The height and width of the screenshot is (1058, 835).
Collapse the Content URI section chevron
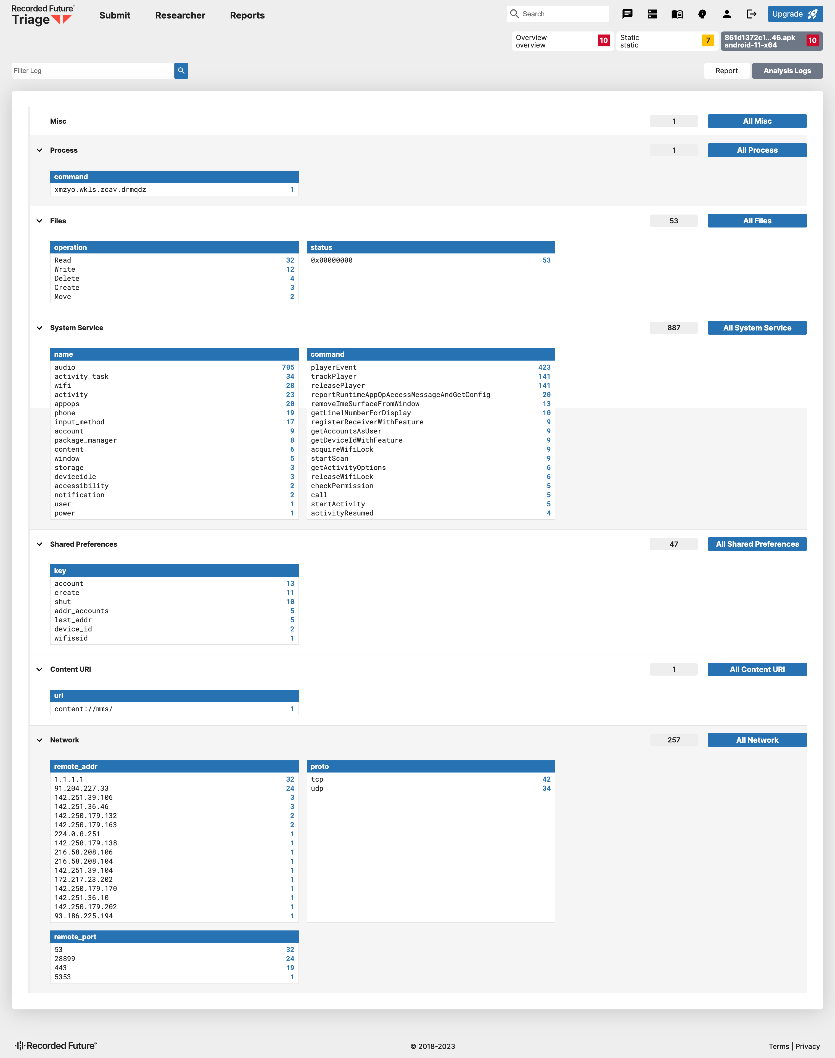pyautogui.click(x=39, y=670)
